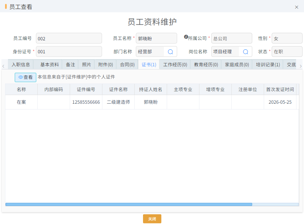Click the orange 关闭 button
304x224 pixels.
point(152,219)
